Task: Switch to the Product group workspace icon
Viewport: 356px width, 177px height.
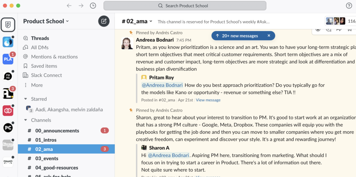Action: 8,145
